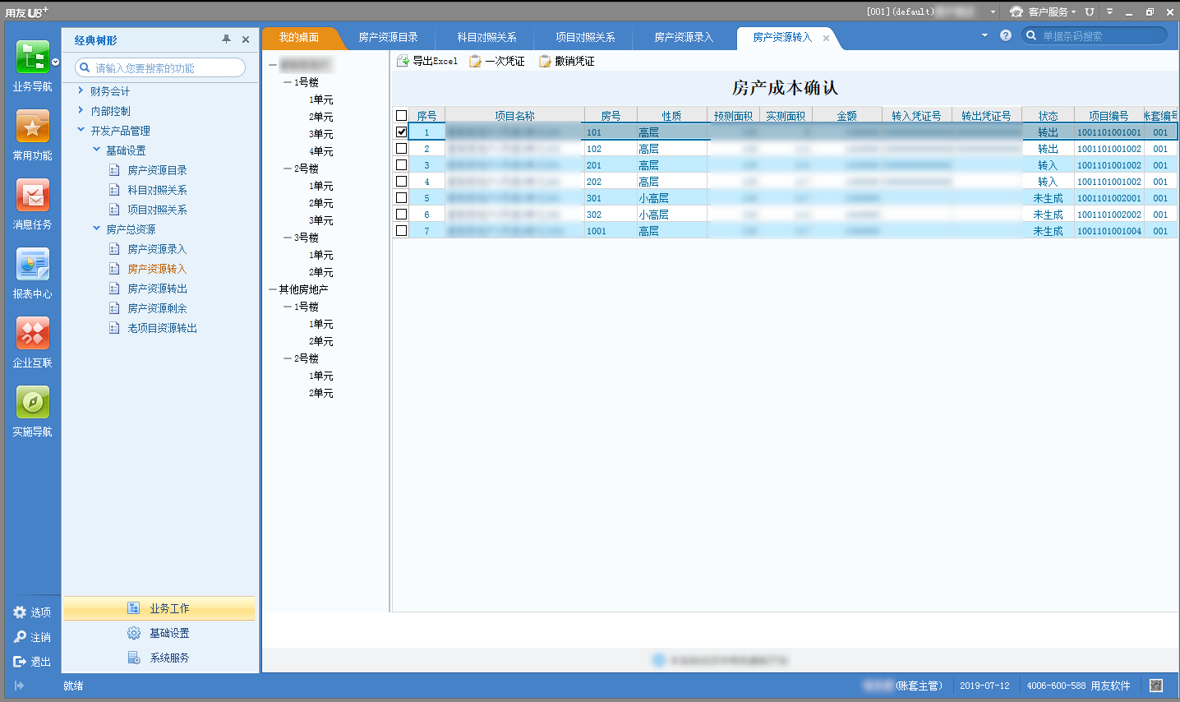Open the 企业互联 red icon
This screenshot has width=1180, height=702.
33,334
